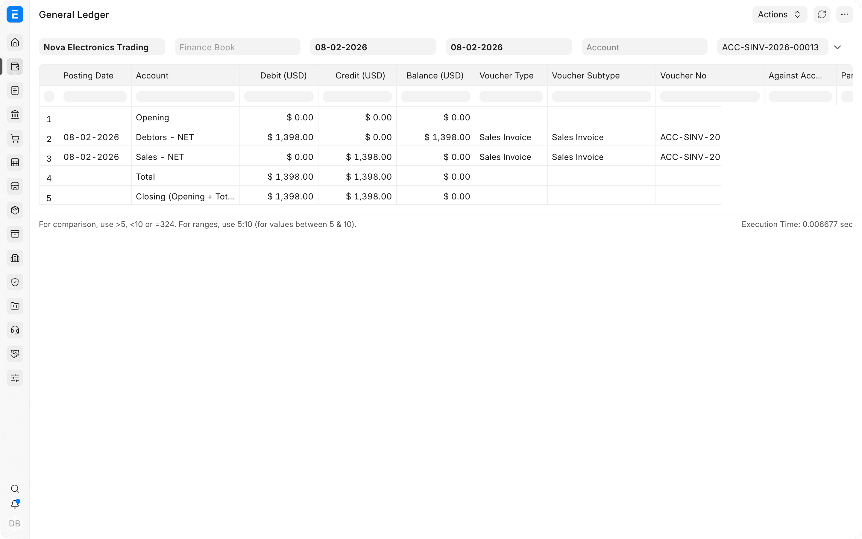Click the refresh report icon

coord(822,15)
